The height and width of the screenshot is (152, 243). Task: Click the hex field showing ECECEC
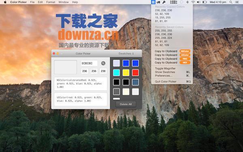coord(89,63)
